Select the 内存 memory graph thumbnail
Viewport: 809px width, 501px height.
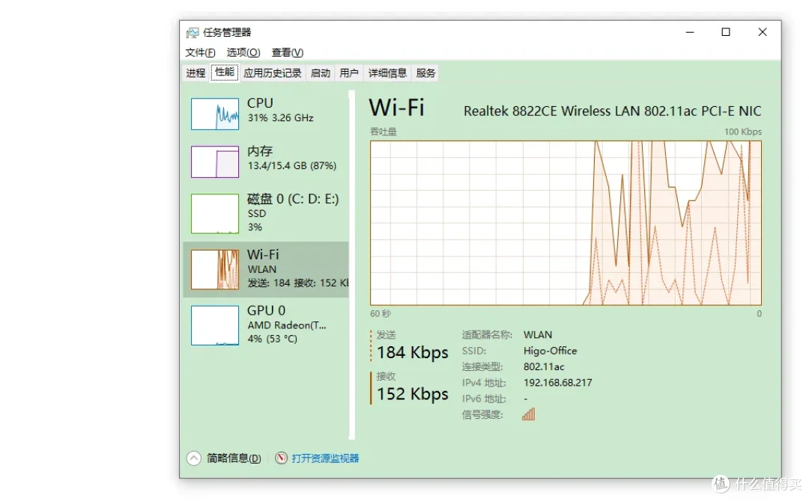click(215, 162)
